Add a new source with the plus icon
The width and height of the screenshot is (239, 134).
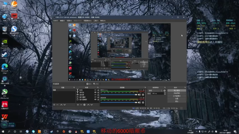point(78,105)
